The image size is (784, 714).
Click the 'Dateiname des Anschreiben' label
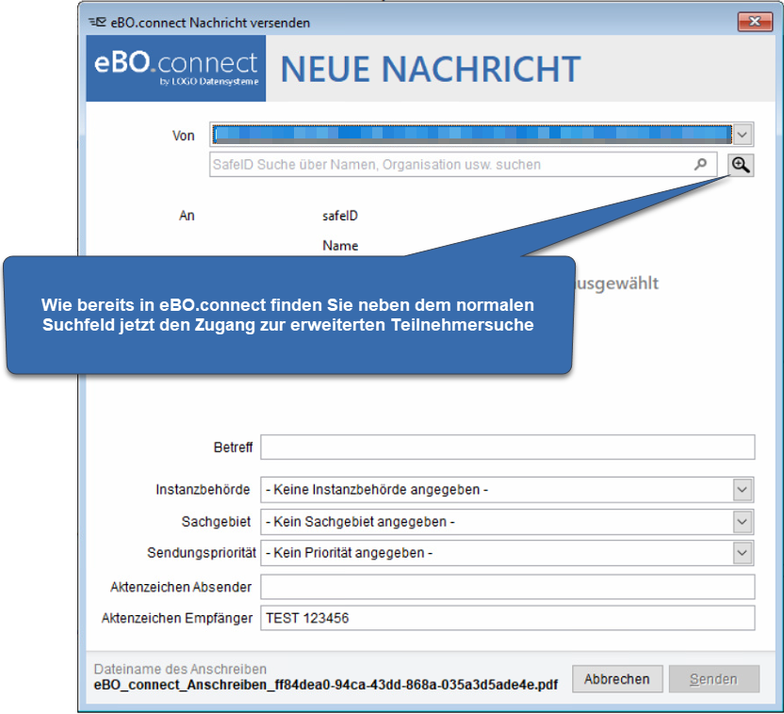(181, 669)
